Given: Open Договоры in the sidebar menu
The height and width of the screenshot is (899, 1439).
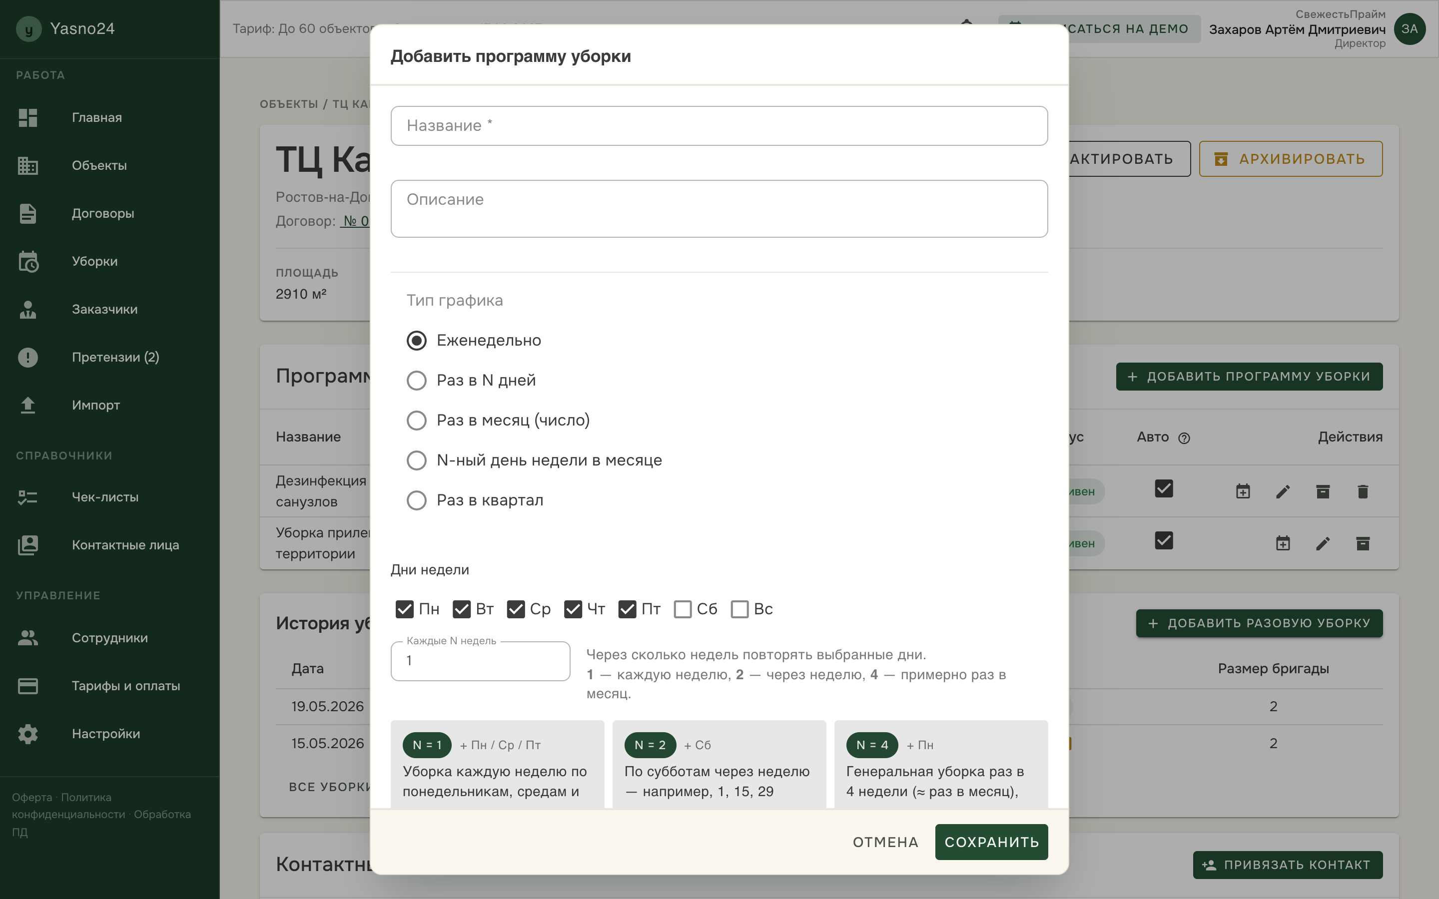Looking at the screenshot, I should [x=103, y=213].
